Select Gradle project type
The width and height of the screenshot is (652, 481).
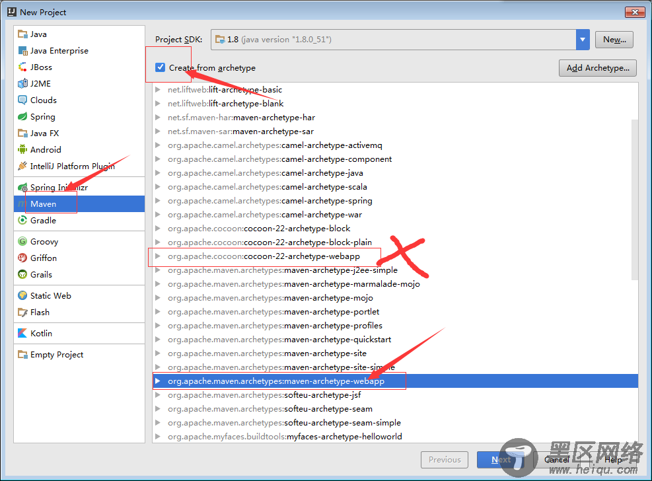(x=79, y=220)
